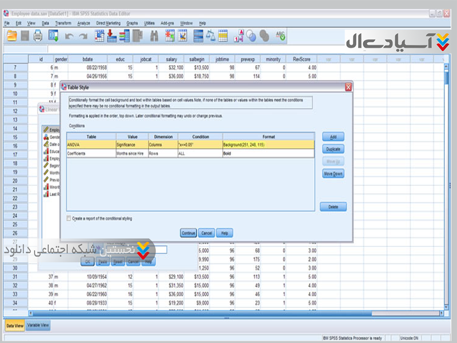Click the Value Labels icon

click(x=238, y=35)
